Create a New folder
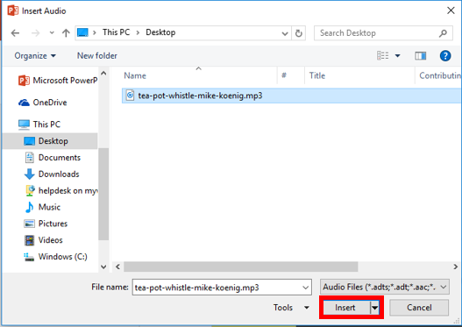 (x=97, y=56)
